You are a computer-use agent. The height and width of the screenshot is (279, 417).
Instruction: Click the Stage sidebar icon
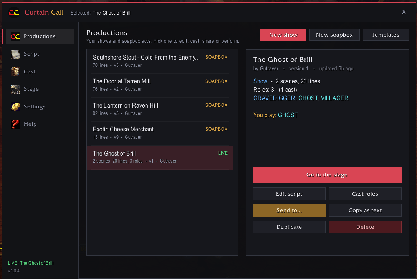[x=15, y=89]
